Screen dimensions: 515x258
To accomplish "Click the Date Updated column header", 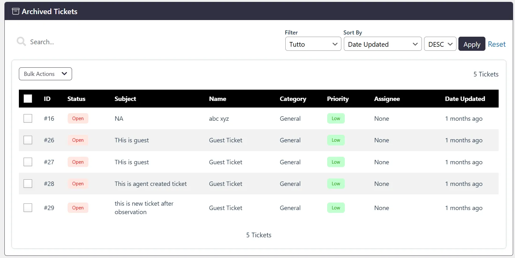I will 465,99.
